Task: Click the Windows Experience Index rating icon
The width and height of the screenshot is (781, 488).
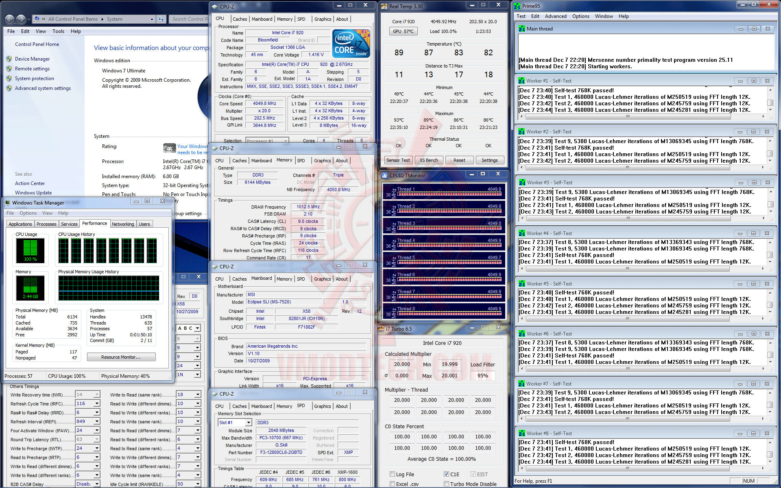Action: 169,148
